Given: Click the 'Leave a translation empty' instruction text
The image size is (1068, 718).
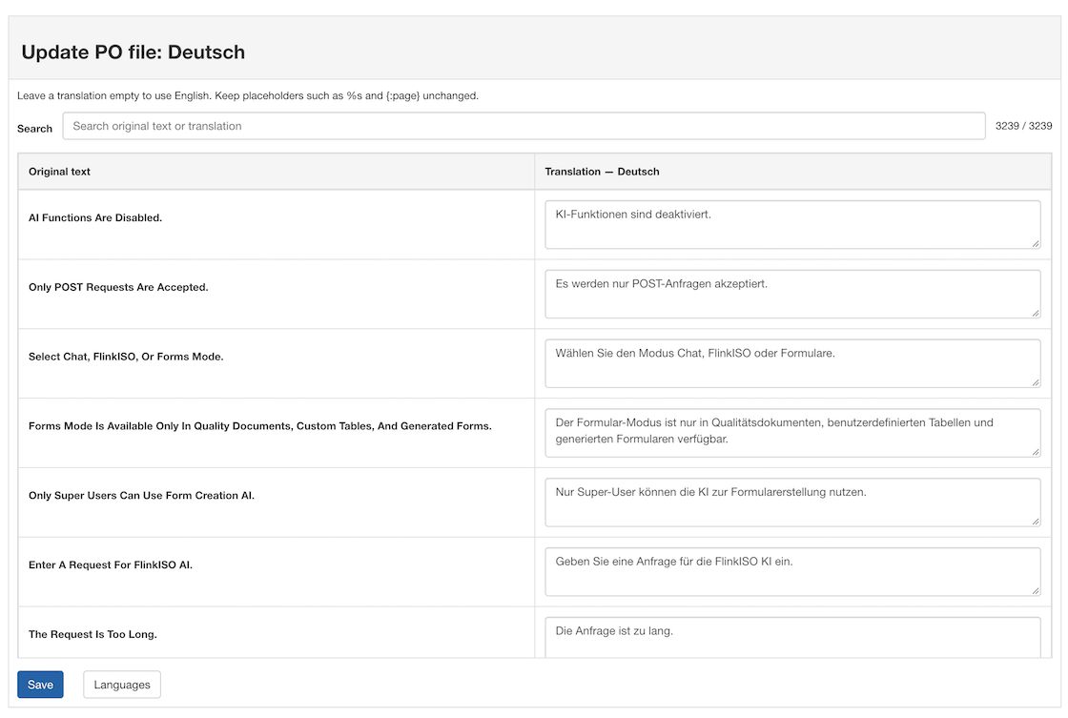Looking at the screenshot, I should click(x=248, y=96).
